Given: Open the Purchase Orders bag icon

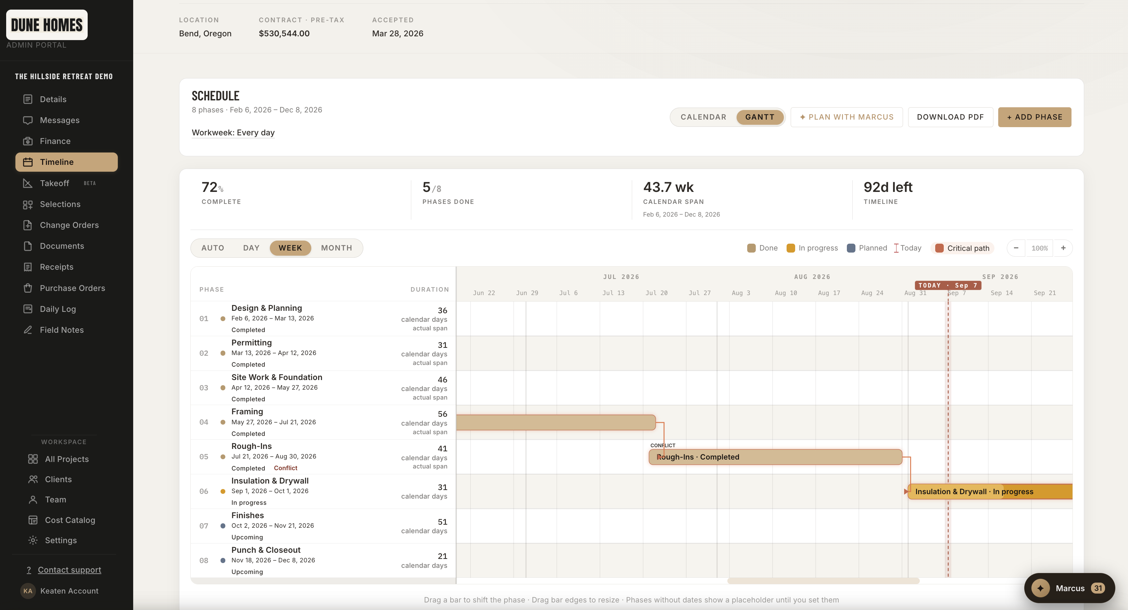Looking at the screenshot, I should [x=28, y=288].
